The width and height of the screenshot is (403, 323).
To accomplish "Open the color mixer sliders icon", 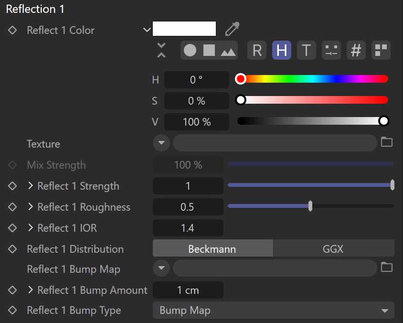I will pyautogui.click(x=331, y=50).
